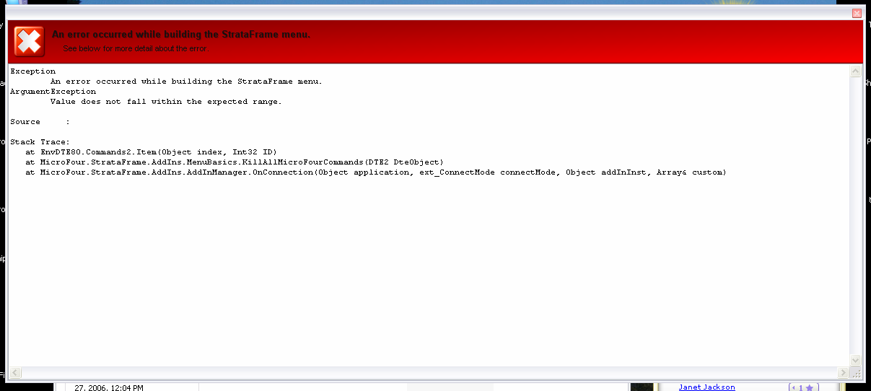
Task: Click the window resize grip corner
Action: 857,373
